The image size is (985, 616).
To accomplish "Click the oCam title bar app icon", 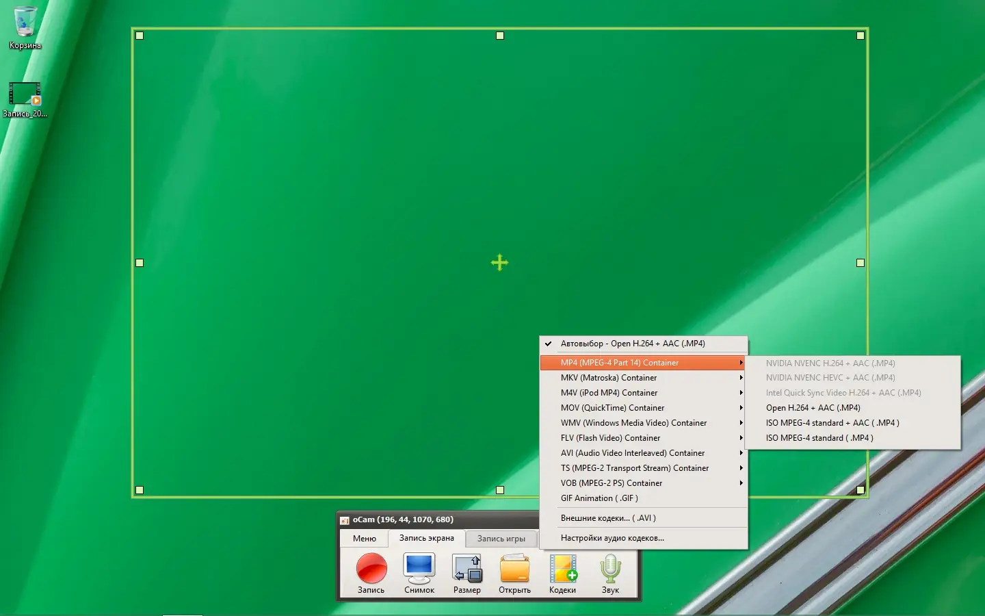I will coord(345,520).
